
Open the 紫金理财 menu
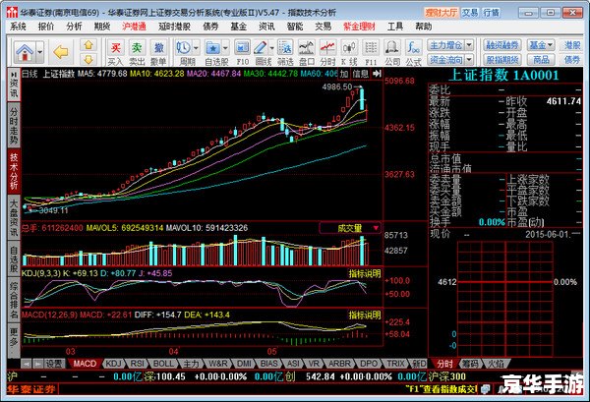tap(359, 27)
